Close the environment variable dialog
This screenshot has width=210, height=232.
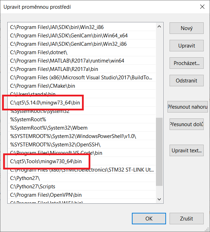(202, 7)
